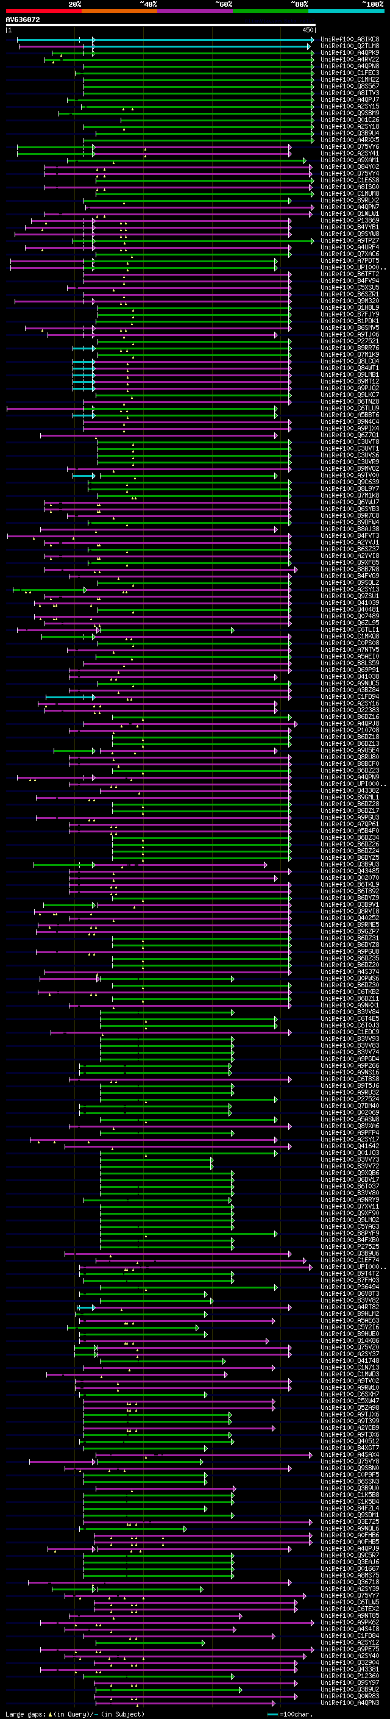This screenshot has width=390, height=1719.
Task: Select hit UniRef100_A4QPK9
Action: (350, 52)
